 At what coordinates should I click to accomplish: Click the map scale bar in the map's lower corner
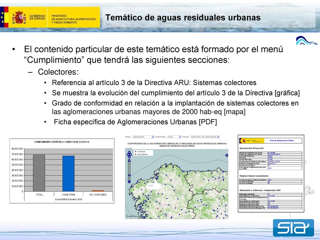point(132,215)
